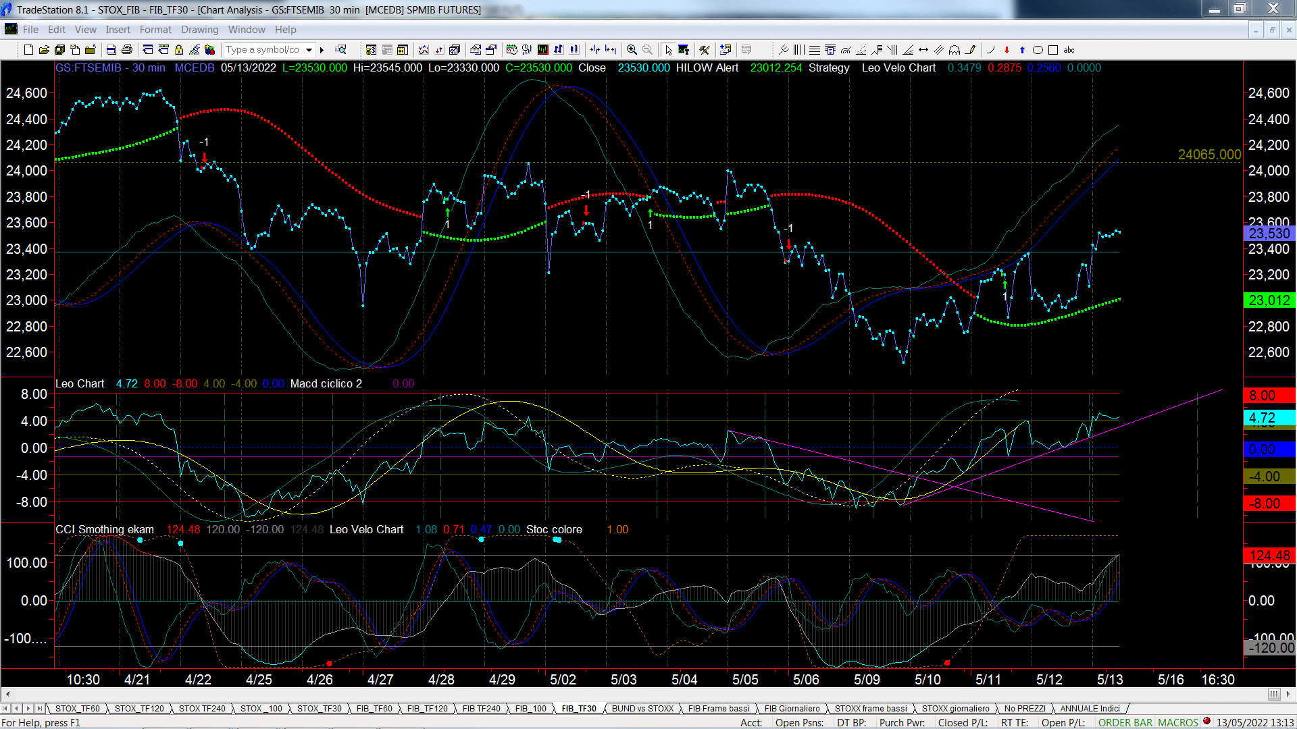Select the vertical lines drawing tool

799,50
